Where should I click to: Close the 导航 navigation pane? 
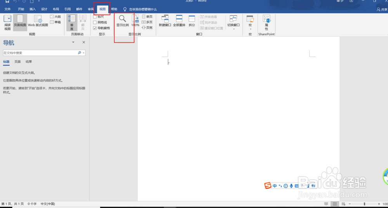84,42
